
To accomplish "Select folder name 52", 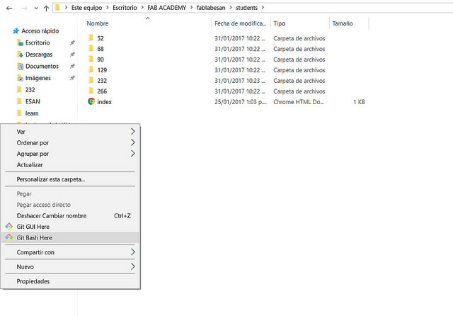I will tap(101, 38).
